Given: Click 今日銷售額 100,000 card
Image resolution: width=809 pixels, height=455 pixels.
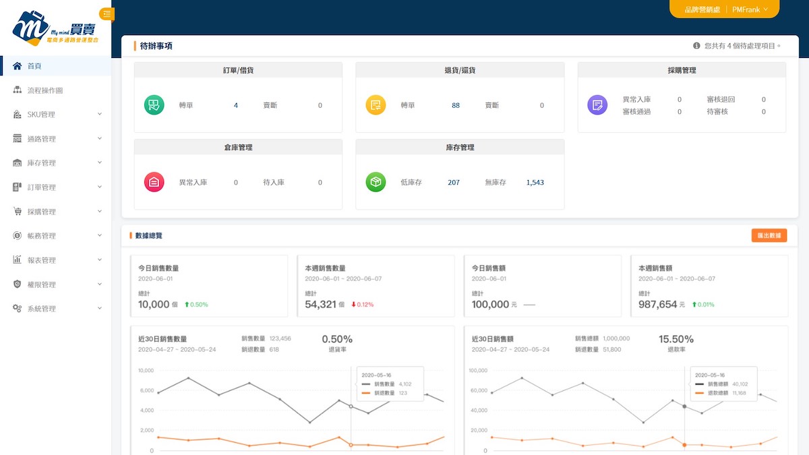Looking at the screenshot, I should (542, 286).
